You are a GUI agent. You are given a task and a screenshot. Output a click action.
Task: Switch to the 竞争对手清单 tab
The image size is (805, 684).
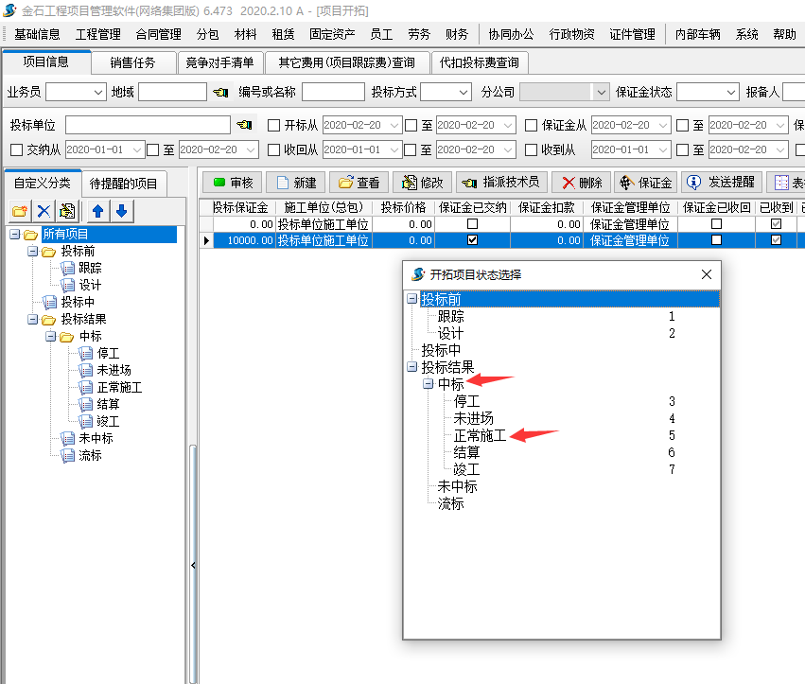[x=219, y=62]
